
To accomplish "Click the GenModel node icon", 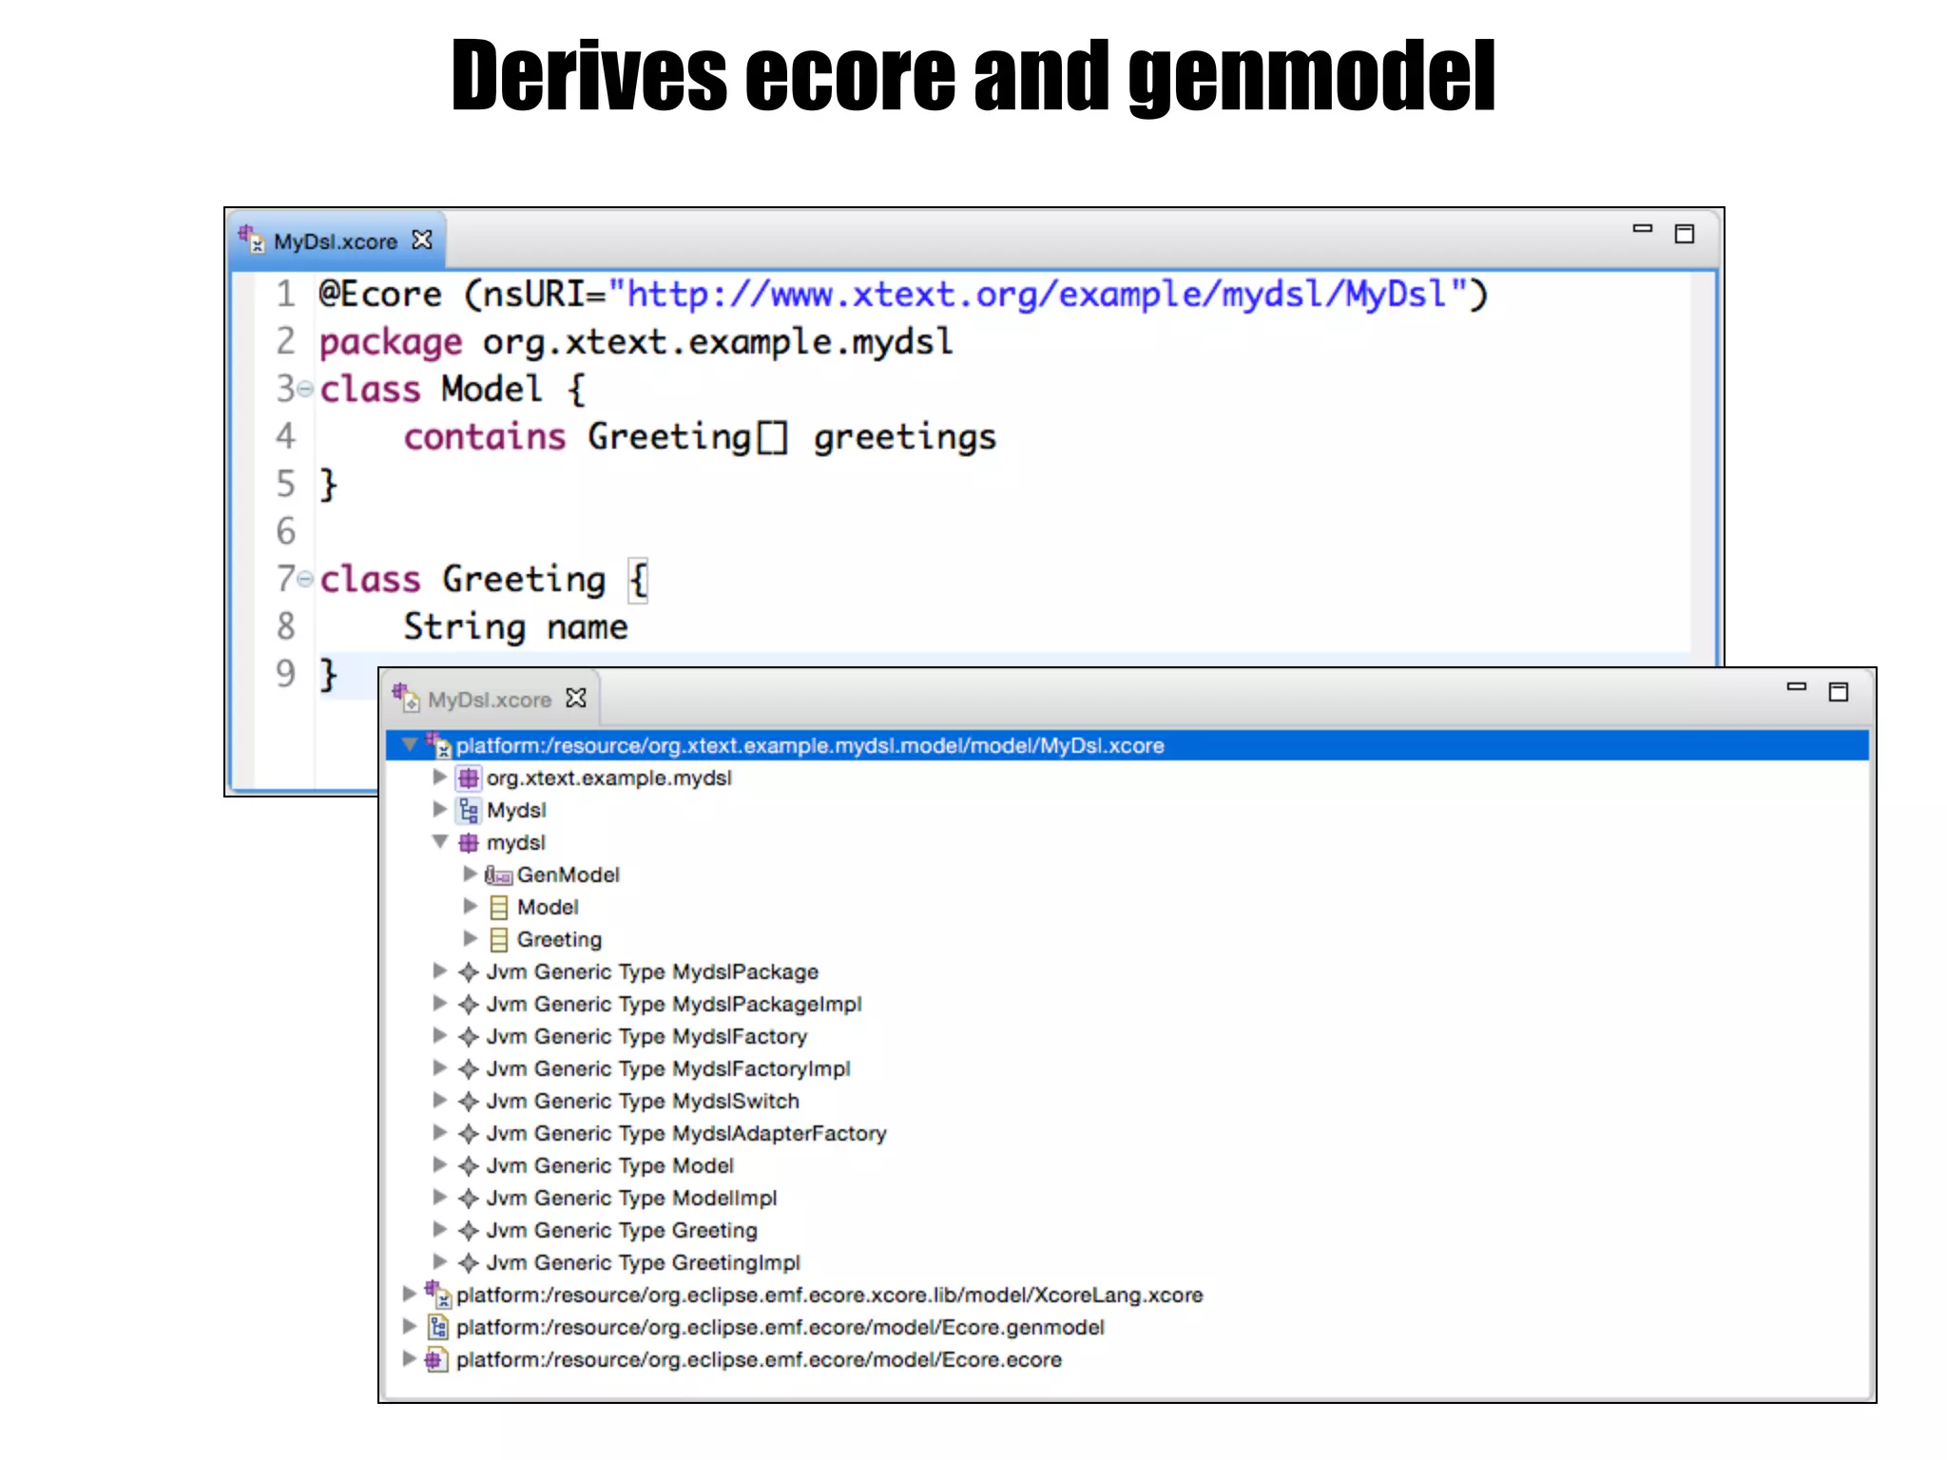I will point(498,875).
